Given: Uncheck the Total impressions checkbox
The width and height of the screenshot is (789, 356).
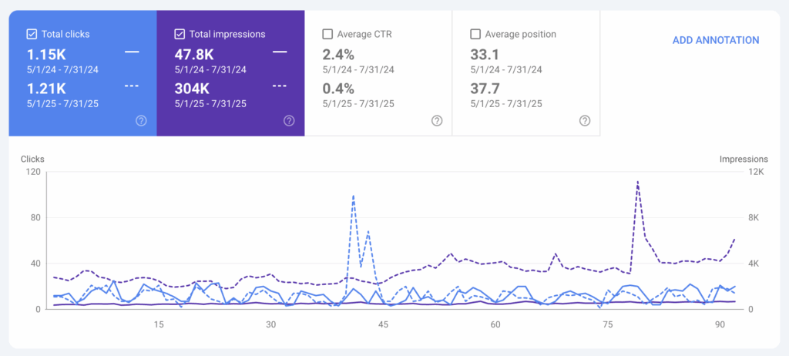Looking at the screenshot, I should (x=179, y=34).
